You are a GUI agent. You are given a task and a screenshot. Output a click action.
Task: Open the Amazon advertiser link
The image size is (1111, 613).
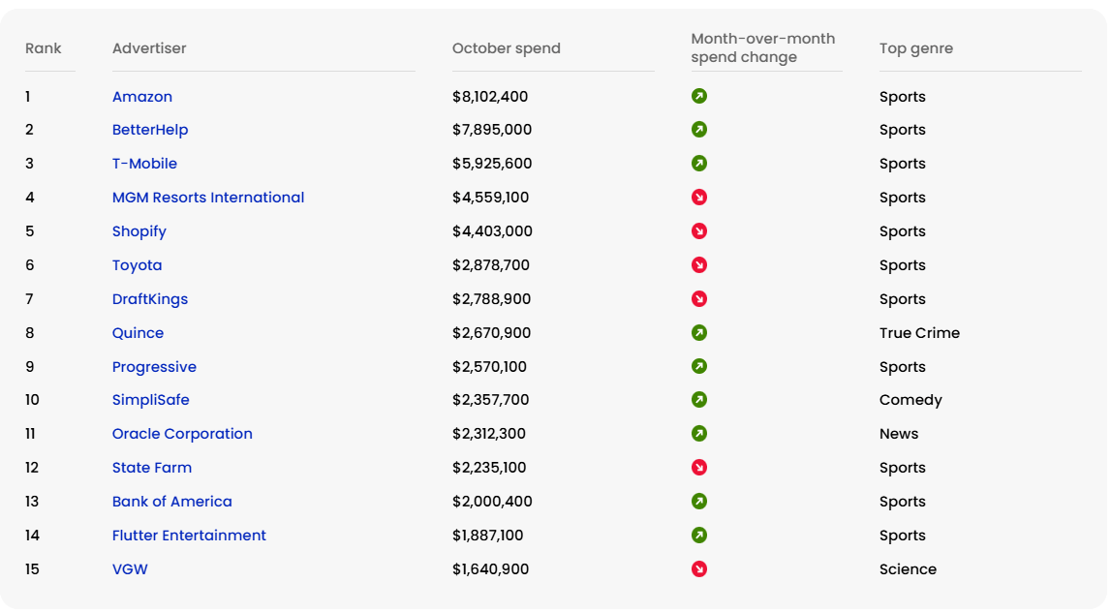(142, 97)
